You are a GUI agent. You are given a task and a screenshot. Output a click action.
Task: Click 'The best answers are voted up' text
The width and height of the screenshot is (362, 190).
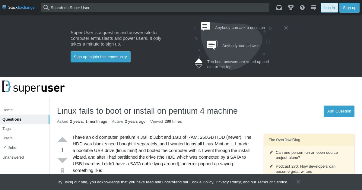point(238,64)
